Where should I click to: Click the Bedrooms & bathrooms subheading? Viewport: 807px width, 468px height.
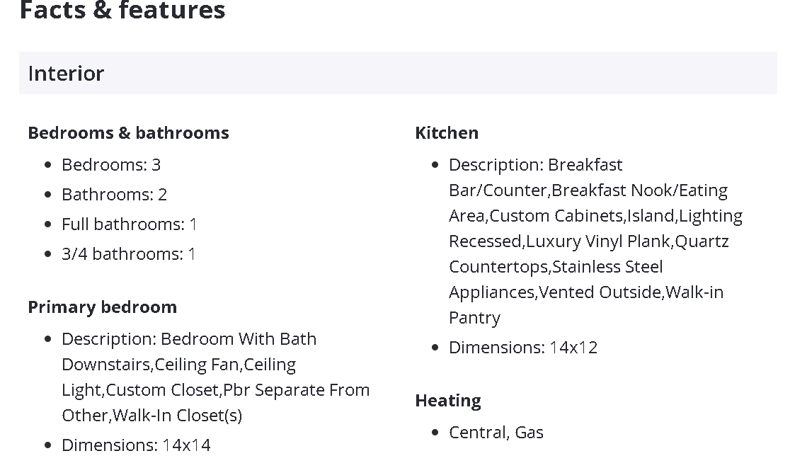(x=129, y=133)
